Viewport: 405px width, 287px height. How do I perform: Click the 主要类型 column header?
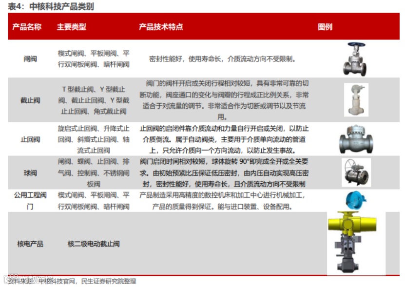click(72, 27)
